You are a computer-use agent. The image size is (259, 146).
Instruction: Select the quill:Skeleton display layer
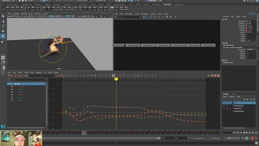239,111
